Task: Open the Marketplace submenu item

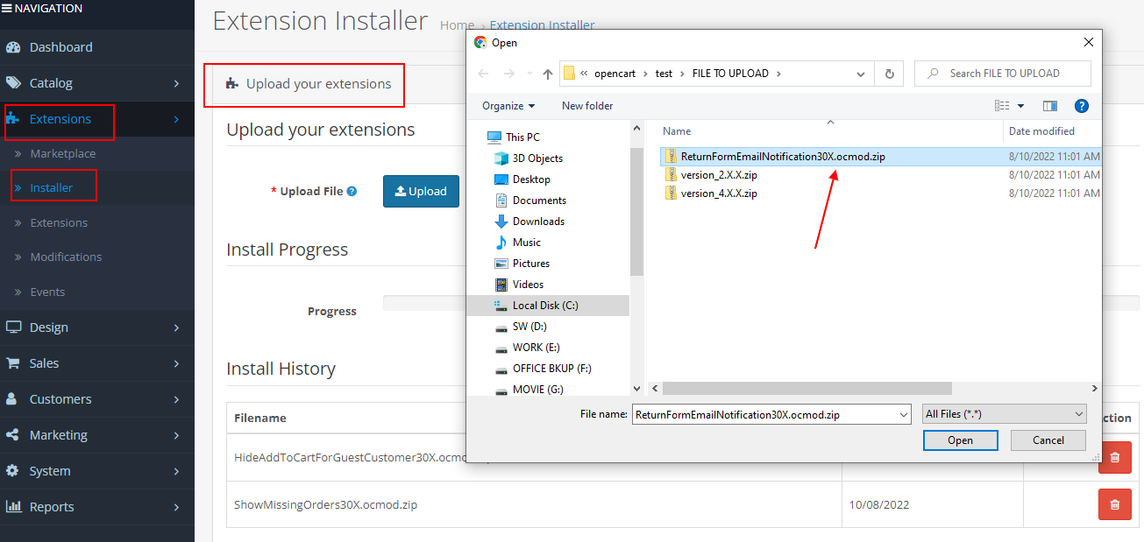Action: [x=63, y=154]
